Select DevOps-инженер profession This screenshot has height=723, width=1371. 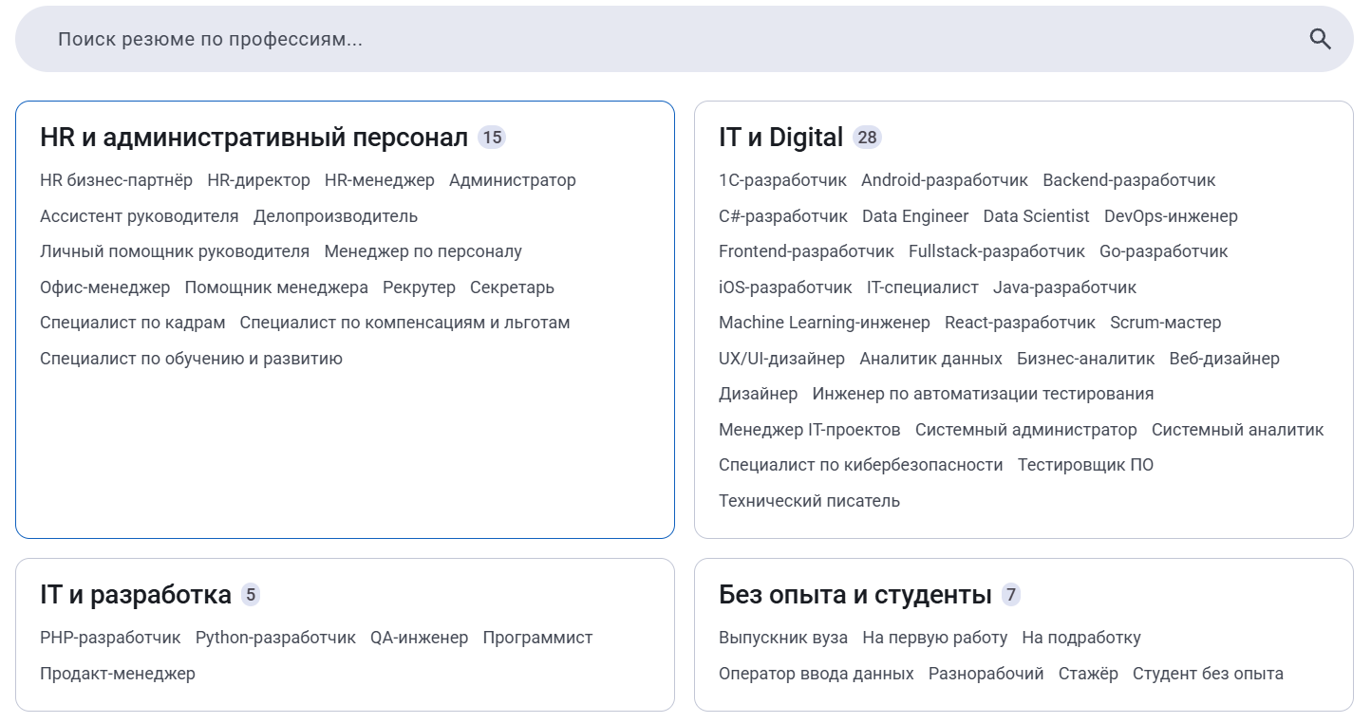(x=1171, y=216)
